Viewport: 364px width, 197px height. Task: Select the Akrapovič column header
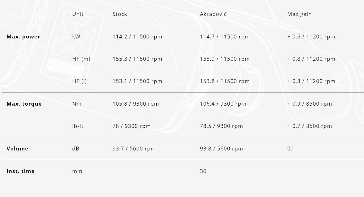(x=213, y=14)
